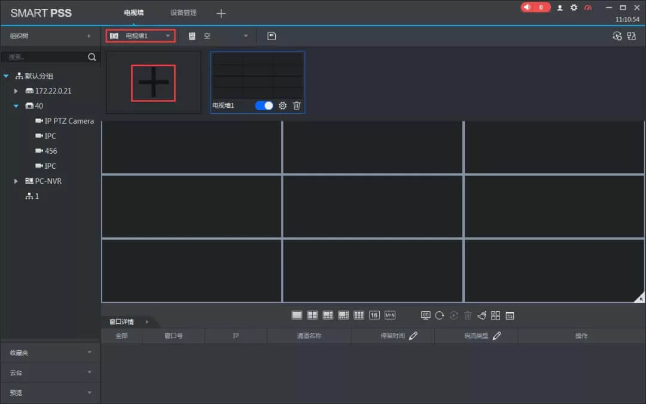
Task: Open the 电视墙1 TV wall dropdown
Action: click(141, 36)
